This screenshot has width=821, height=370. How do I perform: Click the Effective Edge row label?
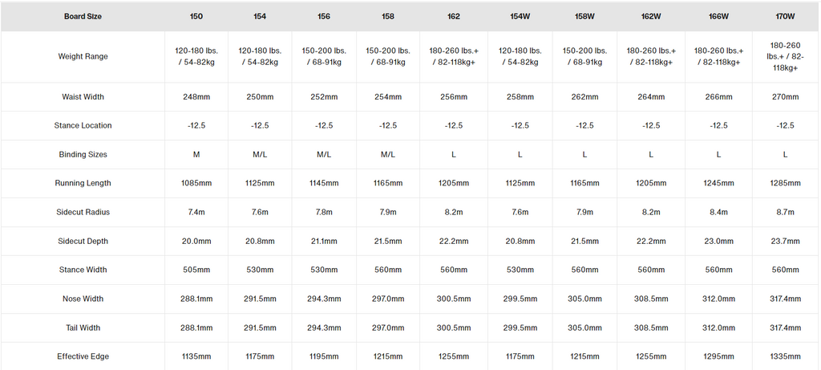tap(83, 356)
